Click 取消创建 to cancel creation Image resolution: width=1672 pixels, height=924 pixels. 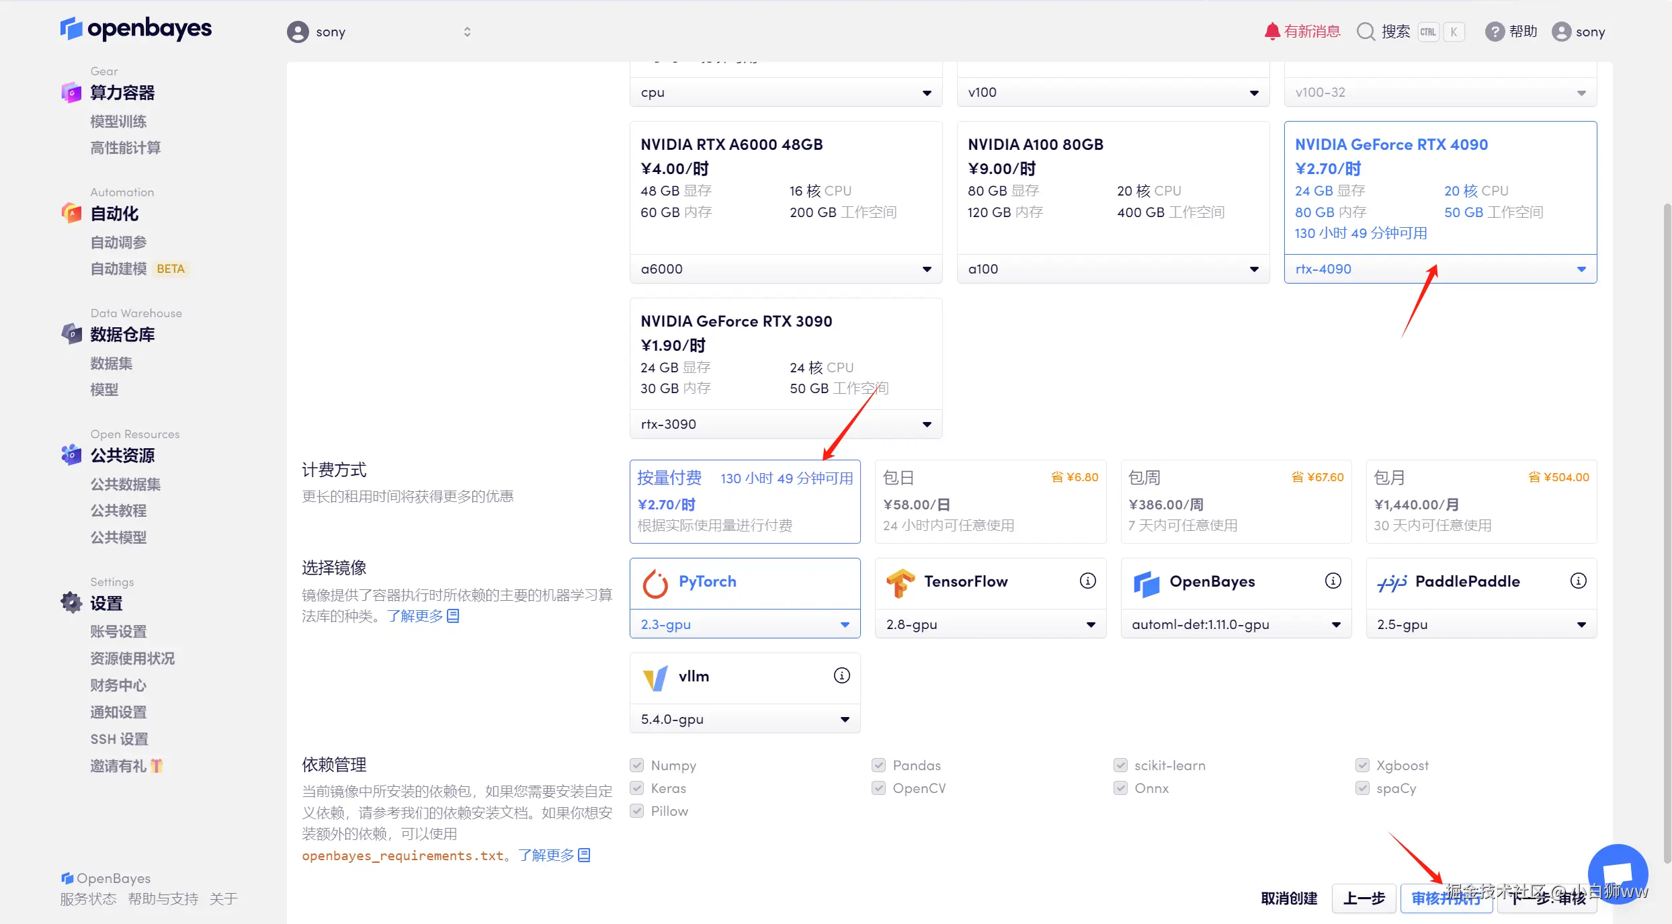pos(1288,898)
